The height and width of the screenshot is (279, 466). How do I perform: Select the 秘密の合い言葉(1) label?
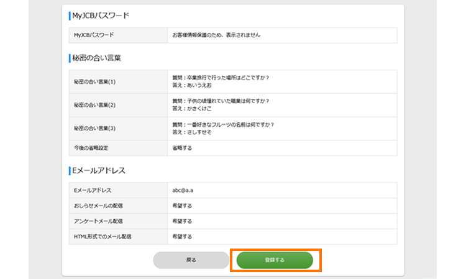coord(94,81)
